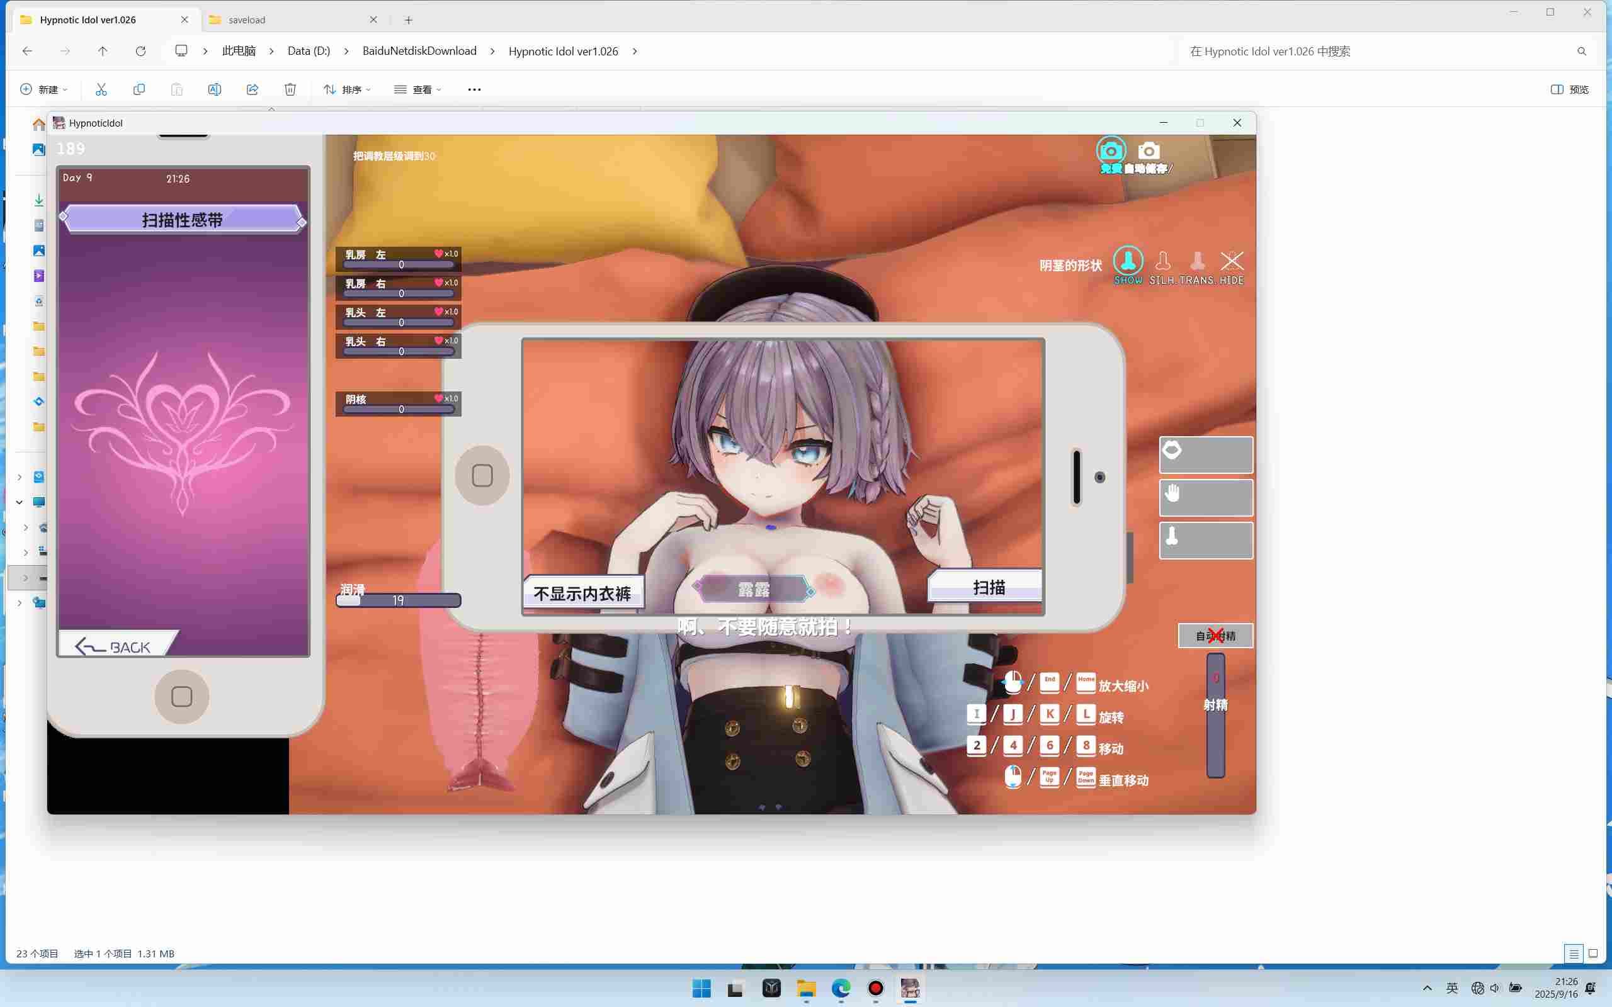Click the notification bell in system tray
Image resolution: width=1612 pixels, height=1007 pixels.
click(1591, 988)
